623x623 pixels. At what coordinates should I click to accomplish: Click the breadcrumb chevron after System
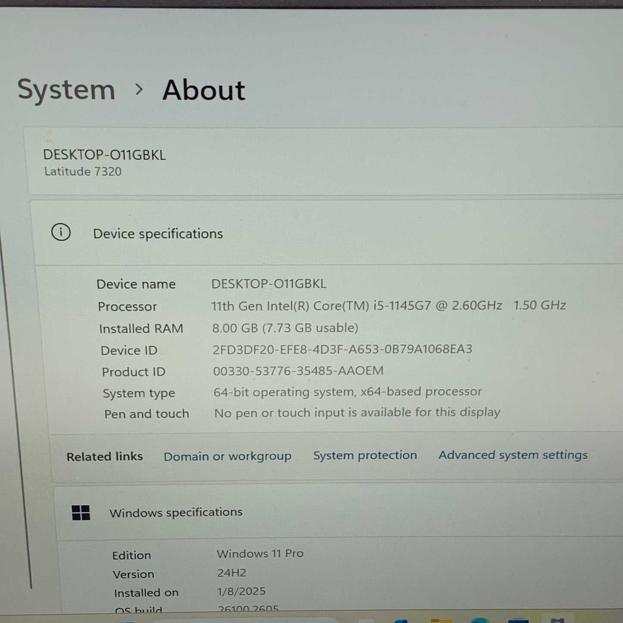[x=139, y=90]
